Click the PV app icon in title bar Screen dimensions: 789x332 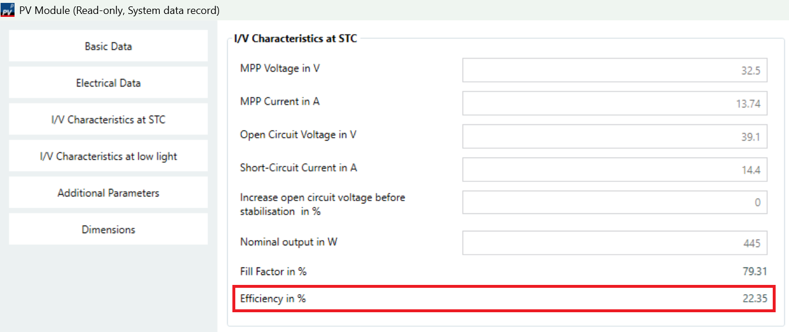click(x=8, y=10)
